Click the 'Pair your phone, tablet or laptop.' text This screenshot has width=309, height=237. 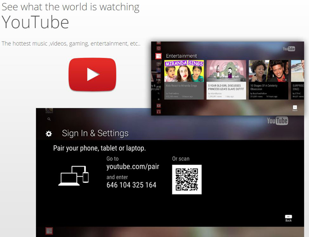click(x=100, y=148)
